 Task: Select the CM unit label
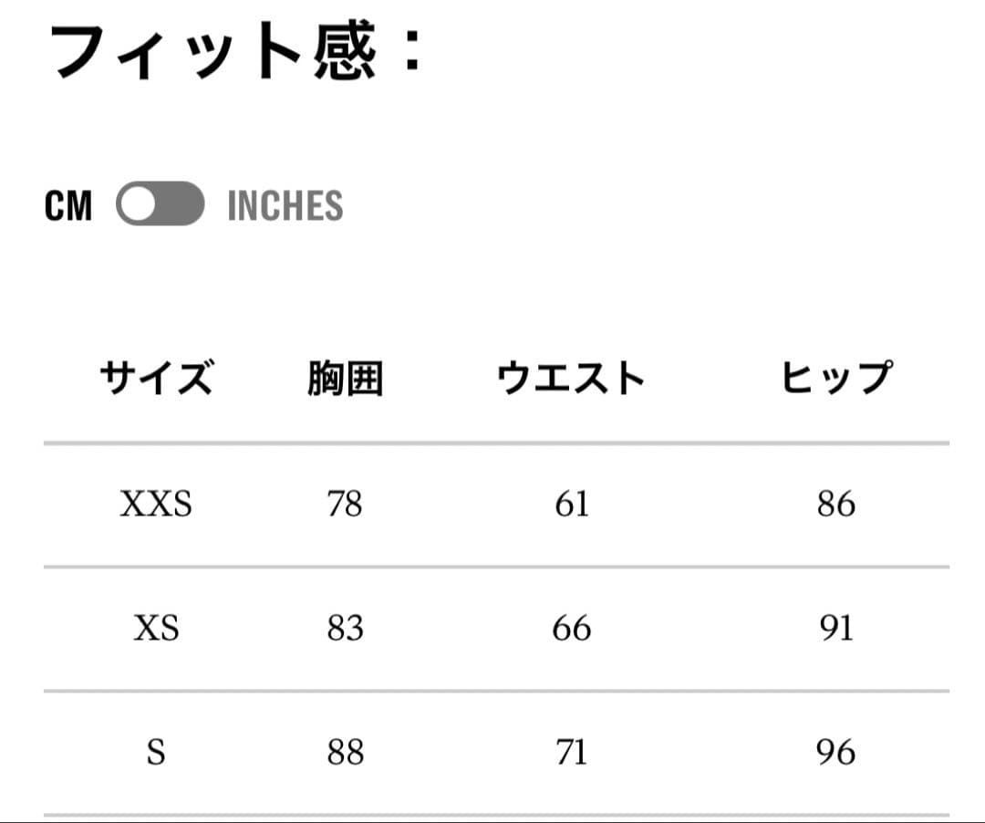pos(71,205)
